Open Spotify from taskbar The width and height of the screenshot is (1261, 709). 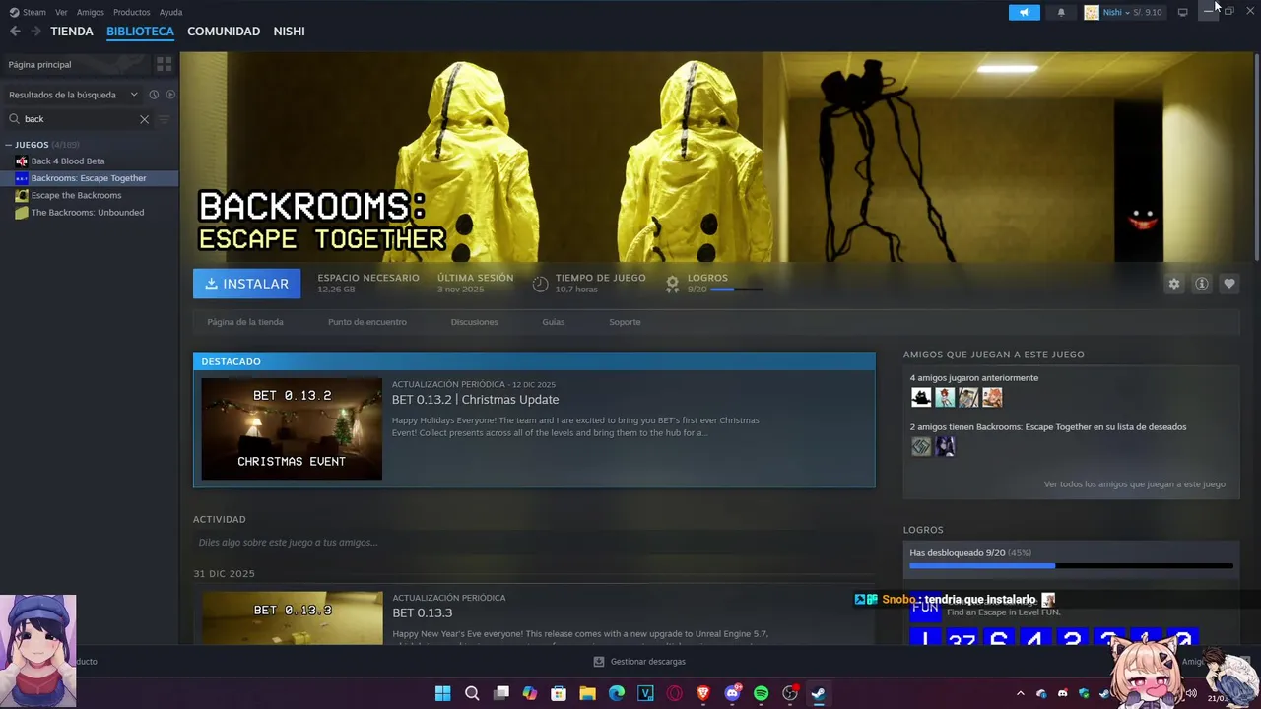click(x=761, y=693)
